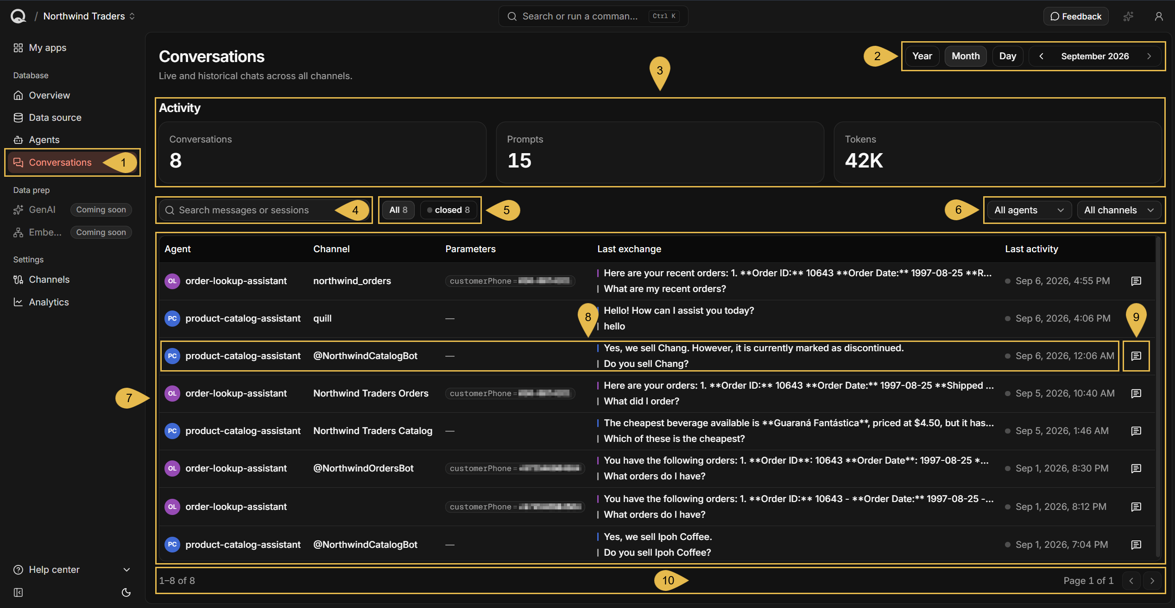Viewport: 1175px width, 608px height.
Task: Filter by All 8 conversations
Action: click(398, 210)
